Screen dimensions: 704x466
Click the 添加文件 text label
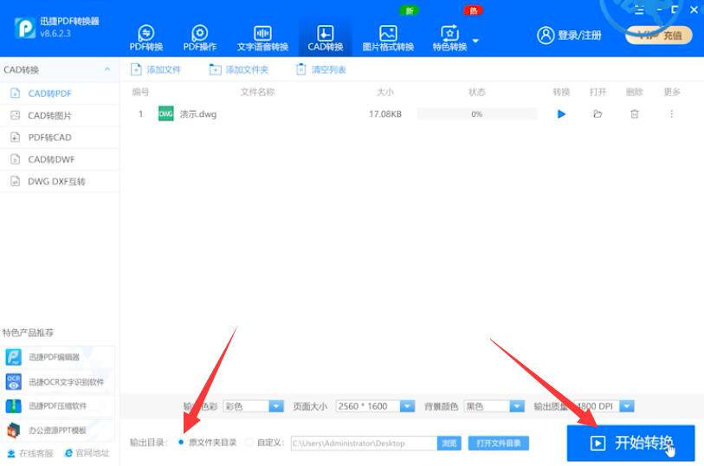pyautogui.click(x=164, y=70)
